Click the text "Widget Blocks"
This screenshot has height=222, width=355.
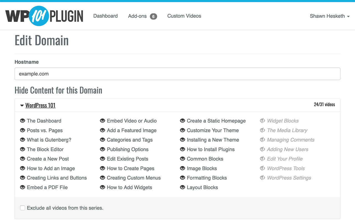283,121
